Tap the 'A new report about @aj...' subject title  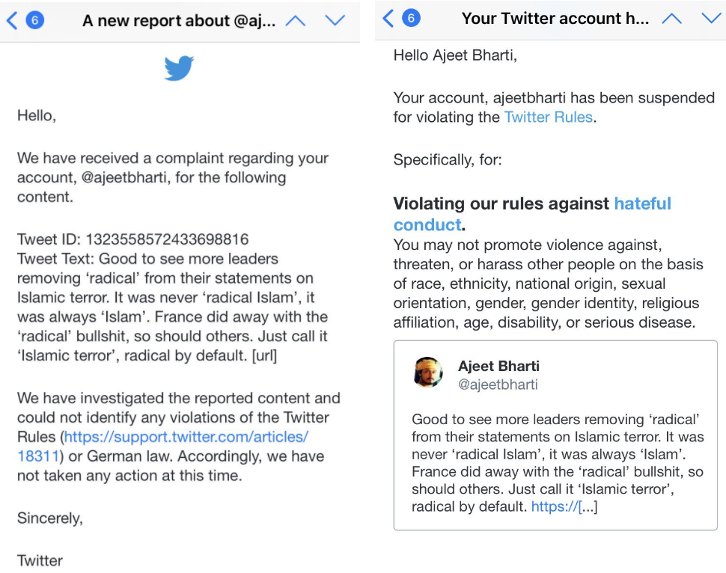(x=178, y=21)
